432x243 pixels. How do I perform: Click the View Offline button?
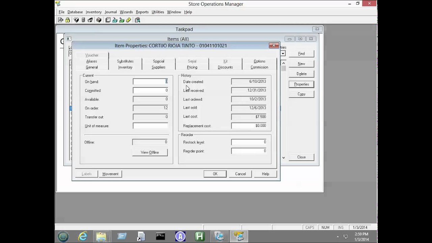click(x=150, y=152)
